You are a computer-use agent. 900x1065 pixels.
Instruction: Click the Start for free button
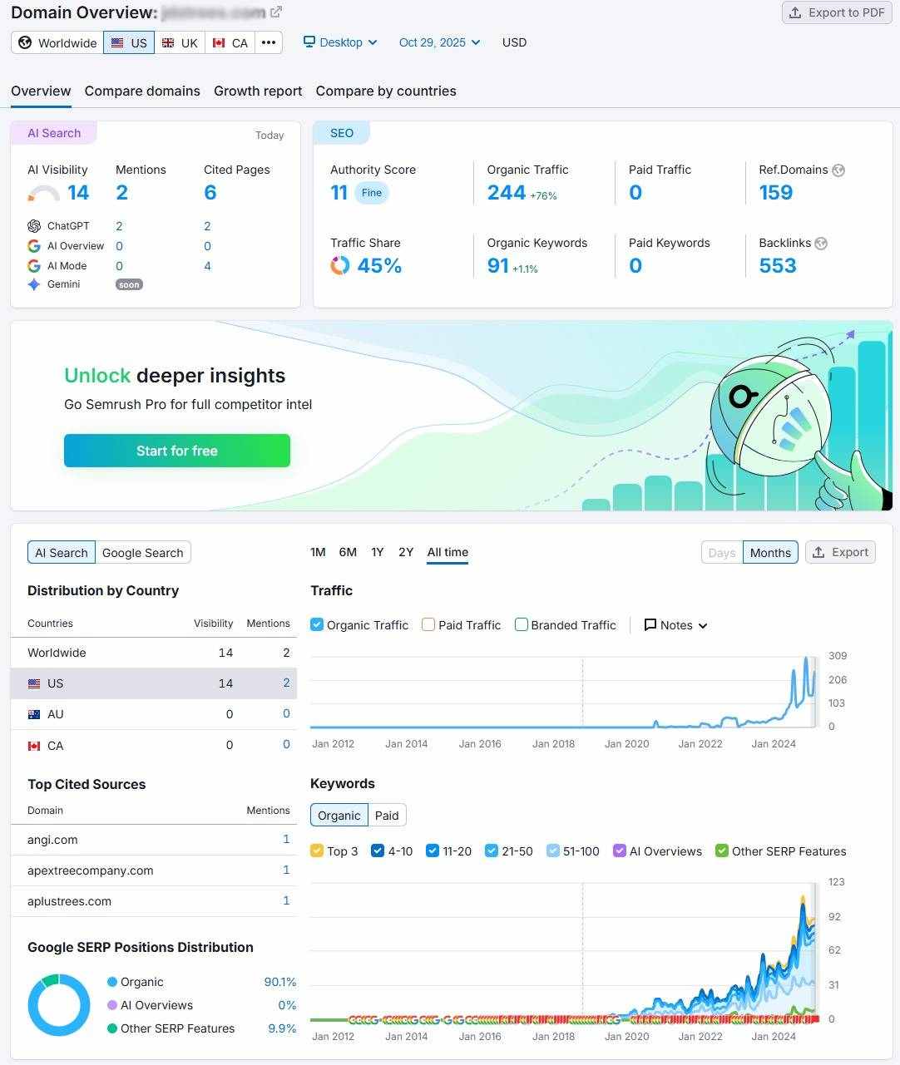(x=177, y=451)
